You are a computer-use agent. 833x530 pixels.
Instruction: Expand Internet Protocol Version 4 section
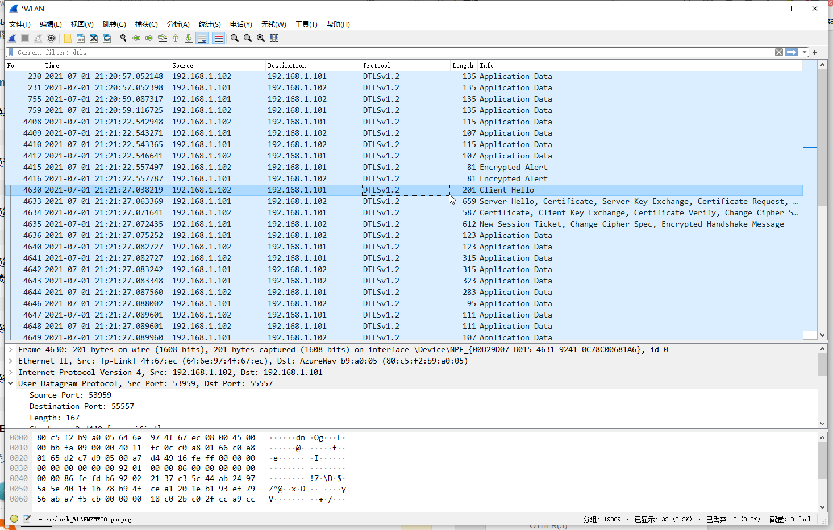[x=11, y=372]
